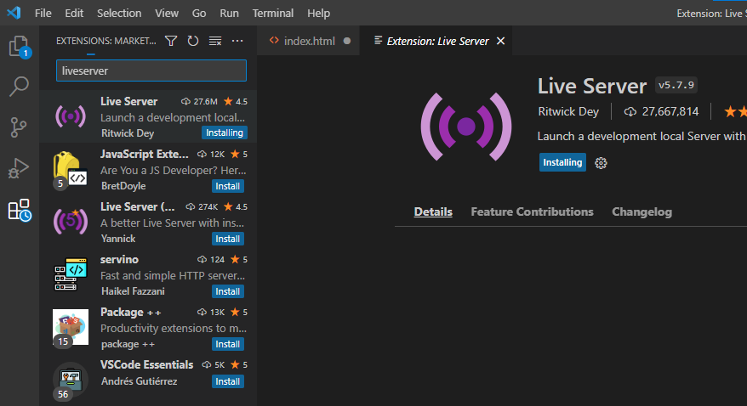Click 'JavaScript Exte...' extension title
The image size is (747, 406).
[x=145, y=154]
